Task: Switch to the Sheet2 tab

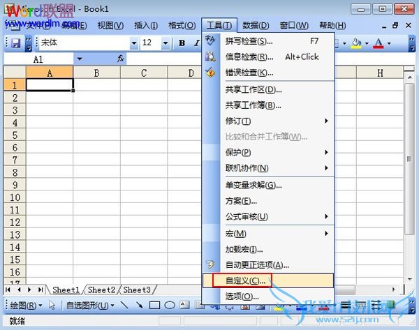Action: click(x=101, y=290)
